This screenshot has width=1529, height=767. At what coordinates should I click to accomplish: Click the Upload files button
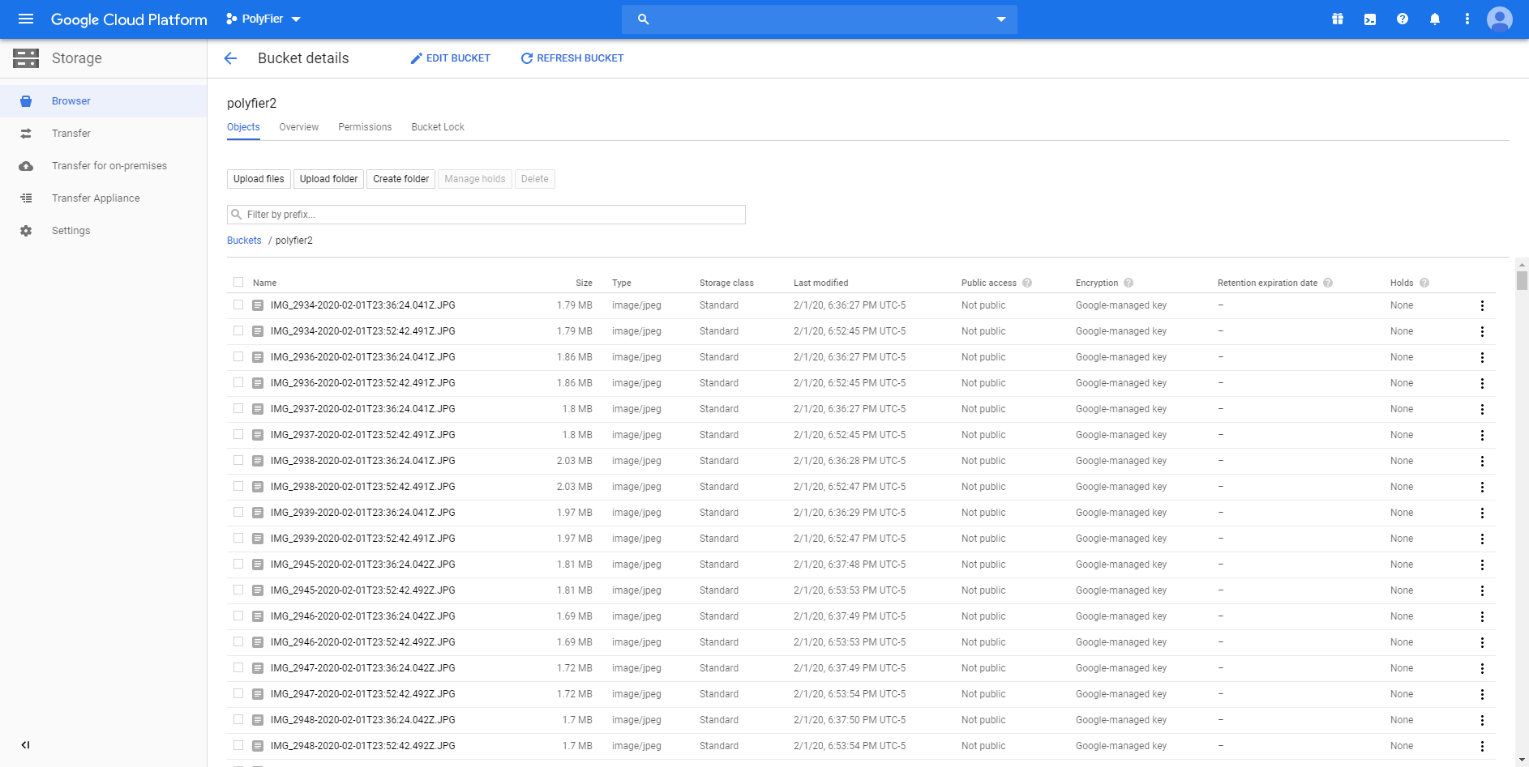259,179
